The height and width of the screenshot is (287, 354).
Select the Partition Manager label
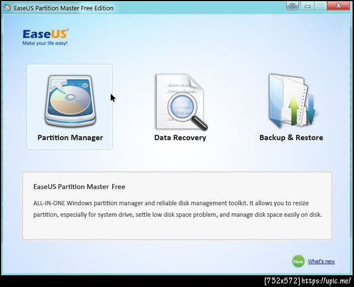click(x=70, y=137)
